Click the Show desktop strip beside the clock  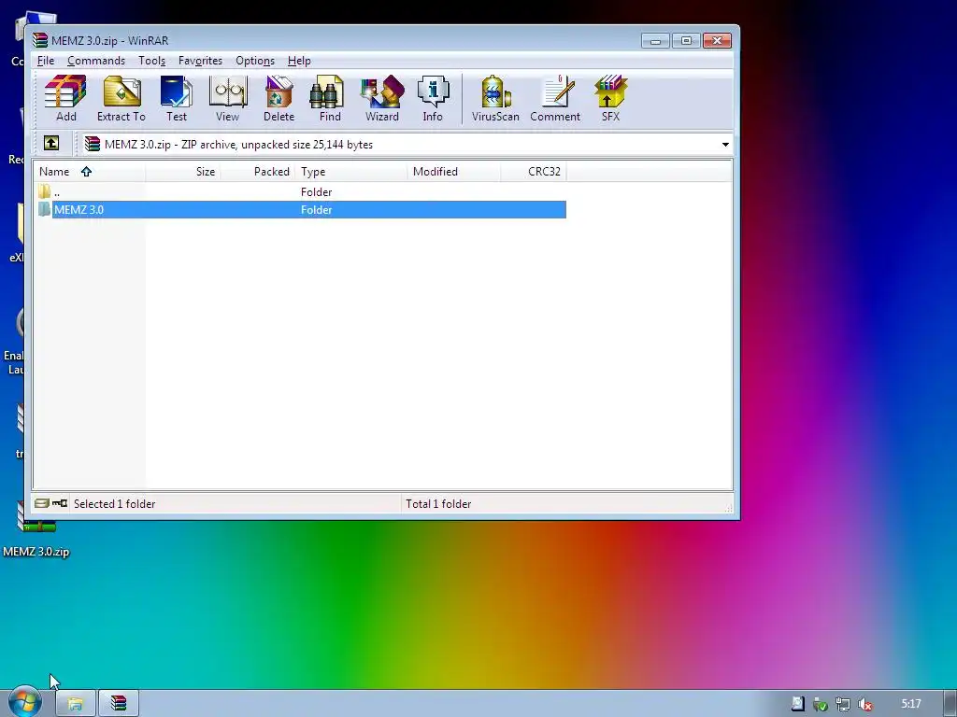click(950, 704)
